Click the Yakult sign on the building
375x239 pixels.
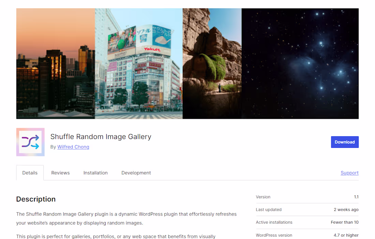(x=152, y=49)
